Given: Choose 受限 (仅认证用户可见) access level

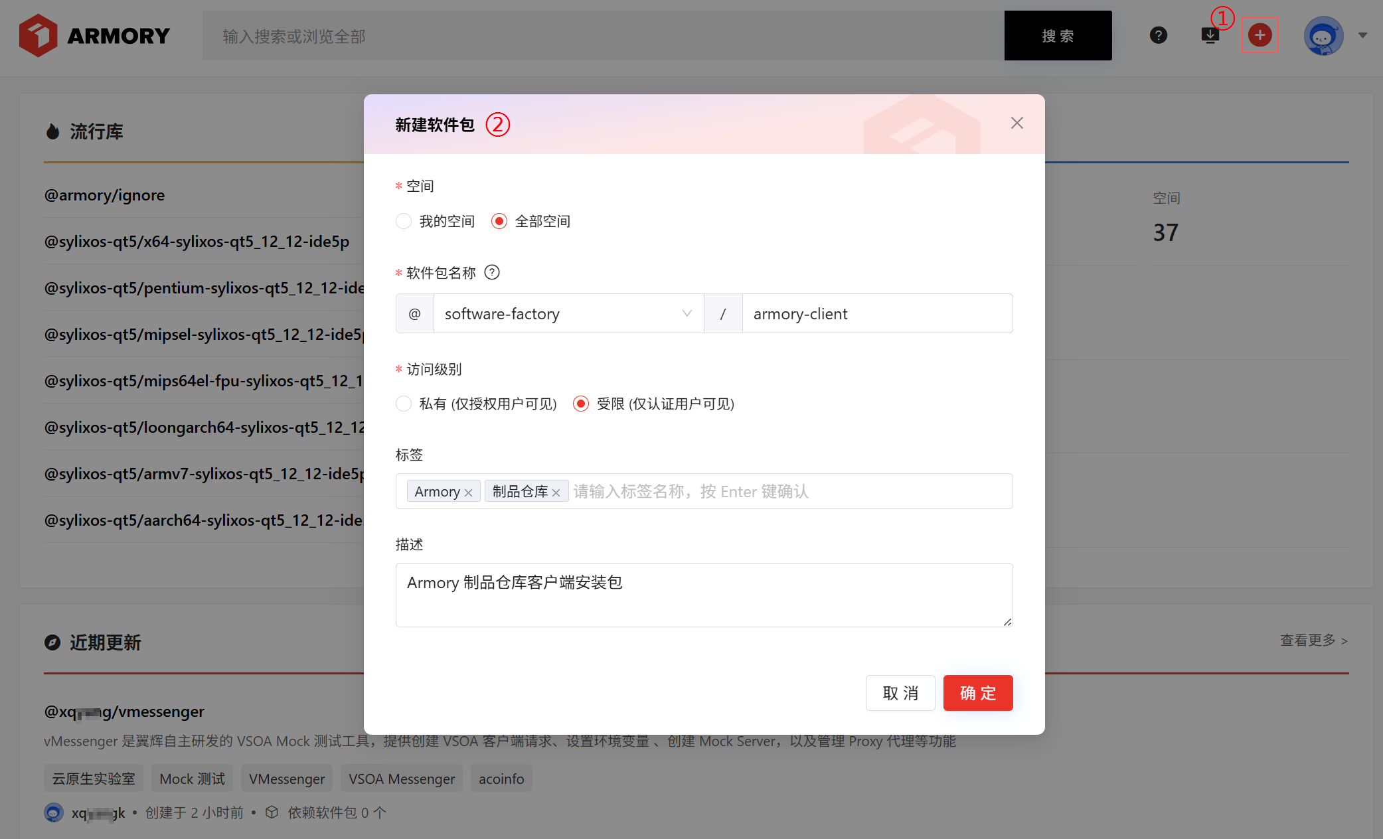Looking at the screenshot, I should 581,404.
